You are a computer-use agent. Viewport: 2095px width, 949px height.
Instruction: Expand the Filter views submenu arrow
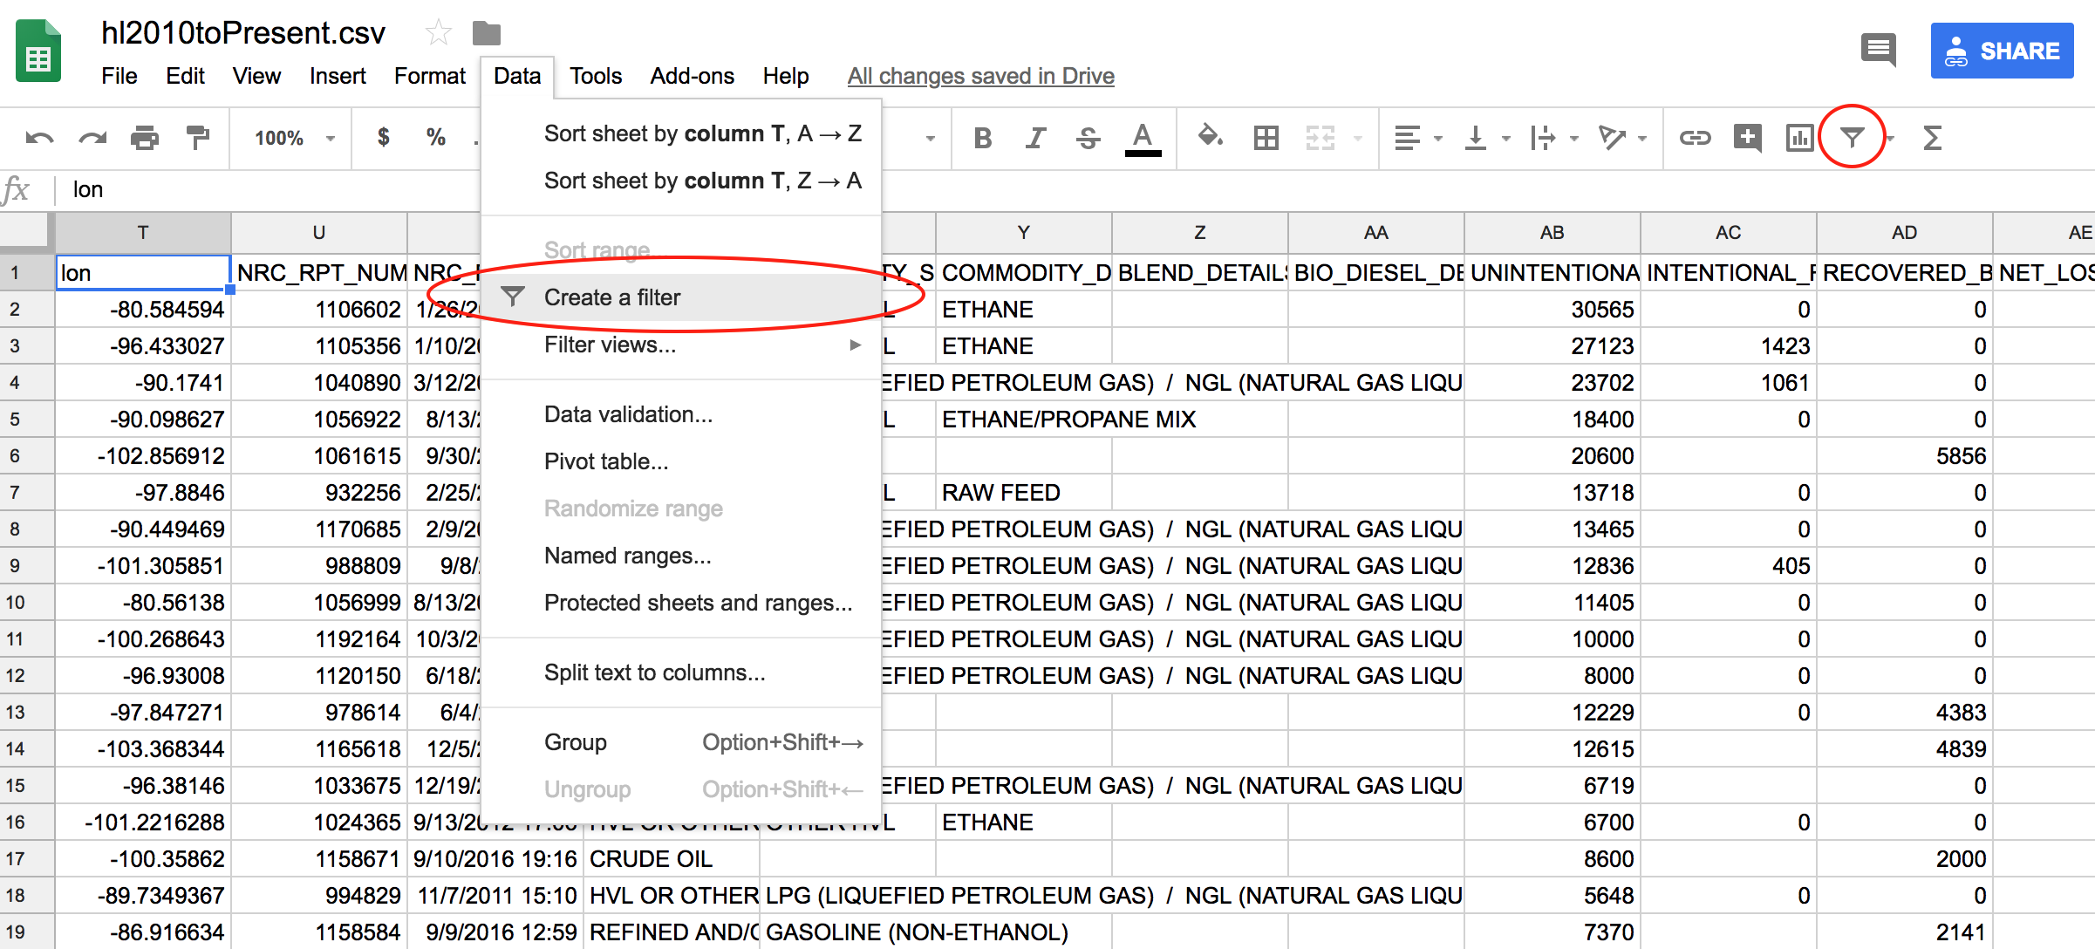[855, 345]
